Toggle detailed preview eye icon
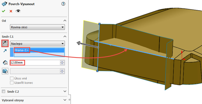Screen dimensions: 202x104 point(18,11)
